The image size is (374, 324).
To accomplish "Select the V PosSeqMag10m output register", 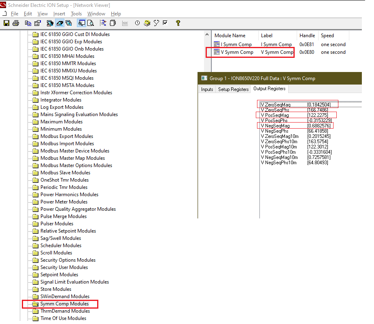I will pos(295,147).
